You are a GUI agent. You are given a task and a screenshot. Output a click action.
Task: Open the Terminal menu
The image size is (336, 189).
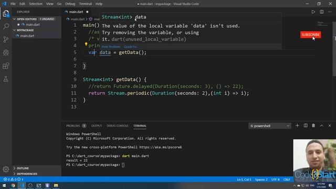[x=85, y=4]
